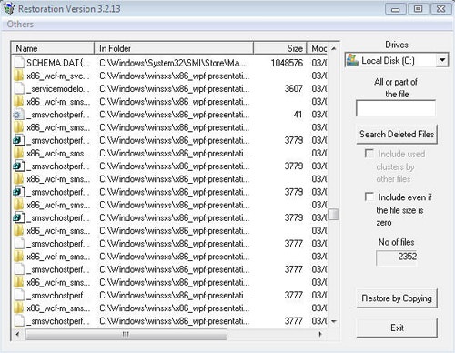Open the Drives dropdown arrow
The width and height of the screenshot is (455, 353).
[x=442, y=60]
